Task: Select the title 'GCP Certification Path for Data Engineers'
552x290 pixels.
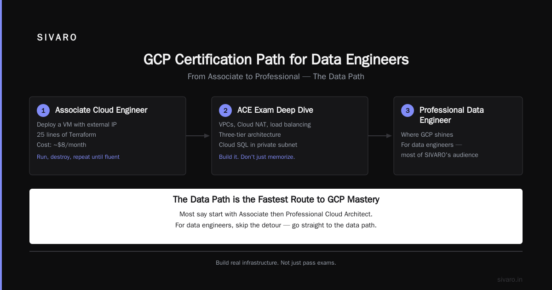Action: click(276, 60)
